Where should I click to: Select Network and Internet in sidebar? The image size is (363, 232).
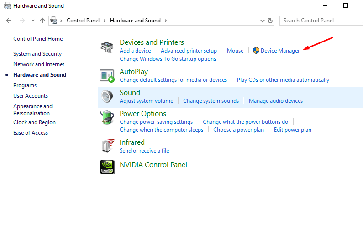(39, 64)
